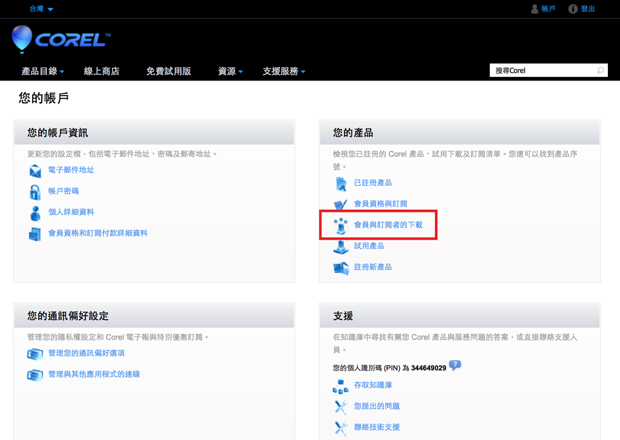Click the network icon beside 存取知識庫
Screen dimensions: 620x440
[340, 386]
